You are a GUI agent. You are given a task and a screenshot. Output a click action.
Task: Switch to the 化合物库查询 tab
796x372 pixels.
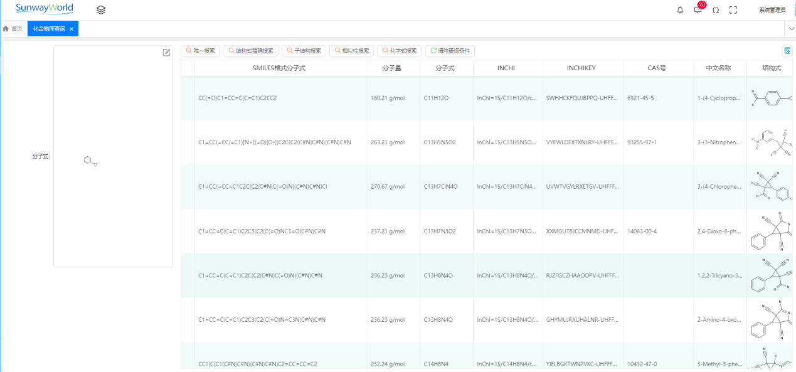[x=49, y=29]
